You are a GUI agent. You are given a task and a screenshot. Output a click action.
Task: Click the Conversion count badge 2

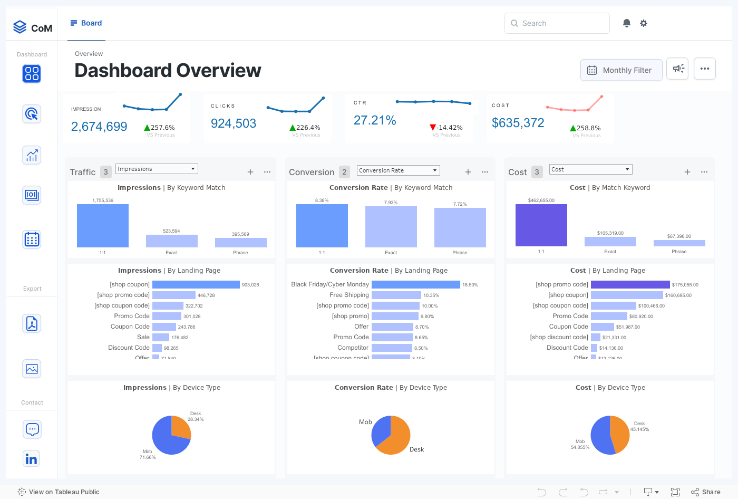click(x=344, y=172)
